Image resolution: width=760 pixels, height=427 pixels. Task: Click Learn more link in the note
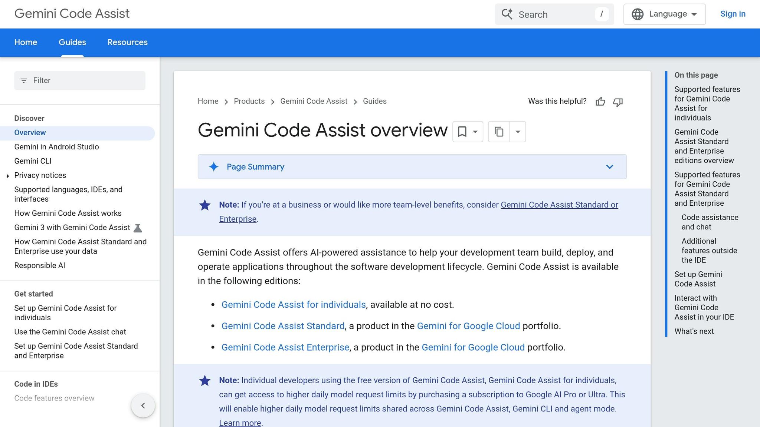click(x=240, y=423)
